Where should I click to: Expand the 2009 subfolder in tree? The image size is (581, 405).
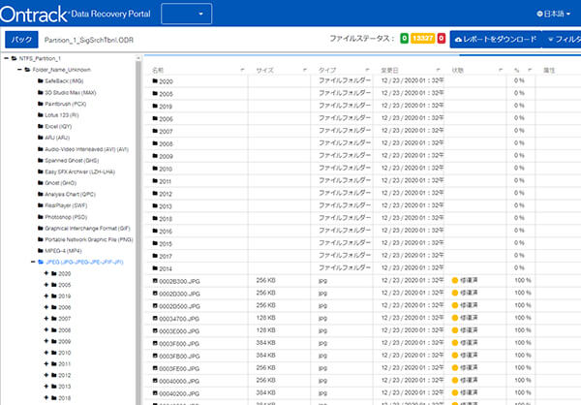46,341
